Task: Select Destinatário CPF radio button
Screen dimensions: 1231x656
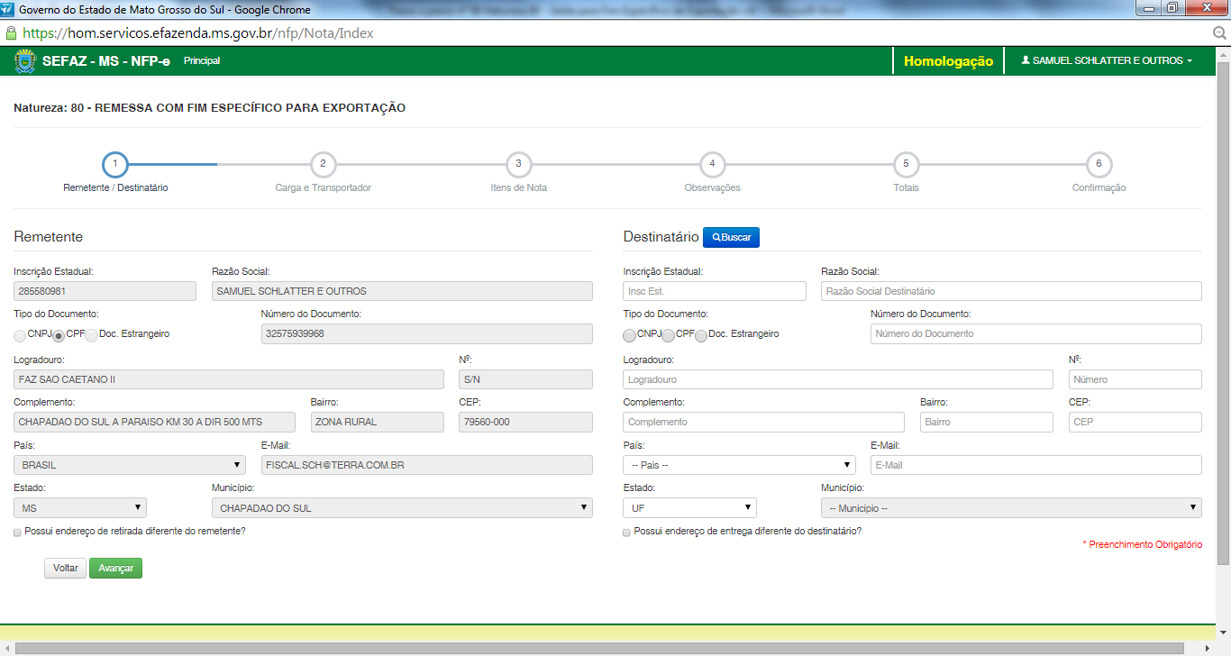Action: point(668,335)
